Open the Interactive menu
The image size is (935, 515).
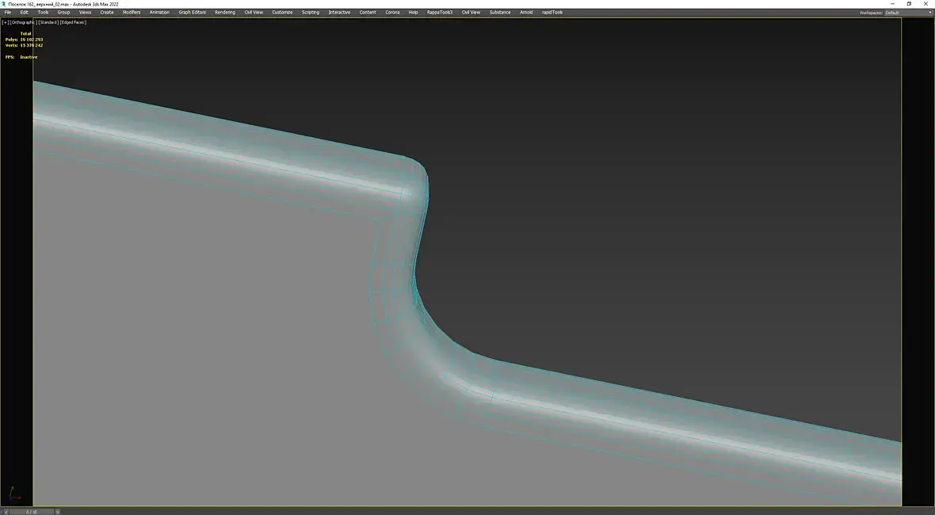[x=339, y=12]
